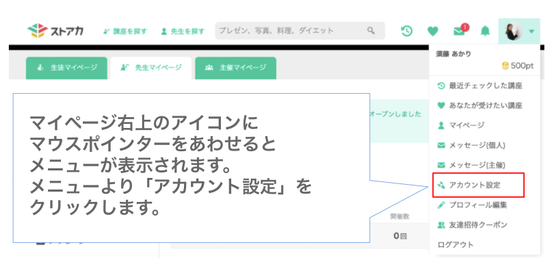Image resolution: width=554 pixels, height=258 pixels.
Task: Click the heart icon beside あなたが受けたい講座
Action: (x=440, y=105)
